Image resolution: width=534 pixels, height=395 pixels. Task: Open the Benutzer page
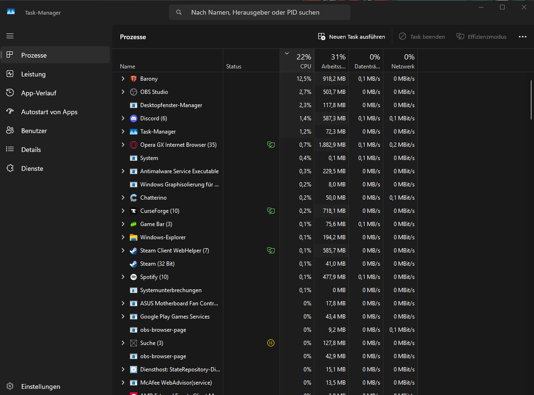[56, 131]
